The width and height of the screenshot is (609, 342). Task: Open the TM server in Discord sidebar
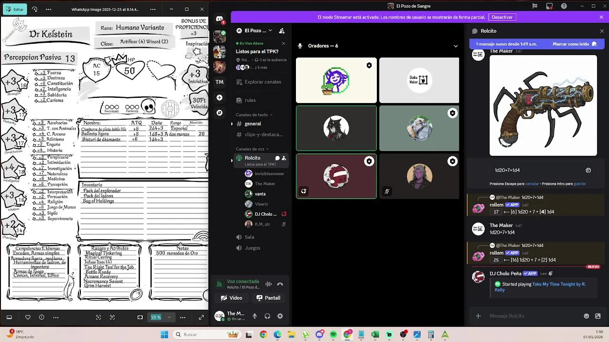(x=219, y=82)
